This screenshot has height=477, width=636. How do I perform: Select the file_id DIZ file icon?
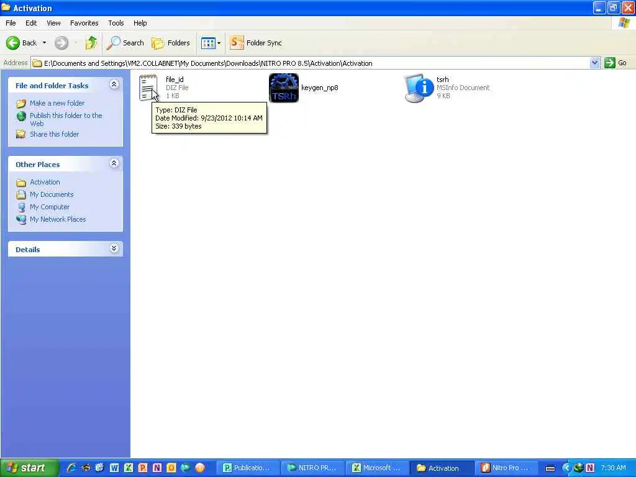148,87
